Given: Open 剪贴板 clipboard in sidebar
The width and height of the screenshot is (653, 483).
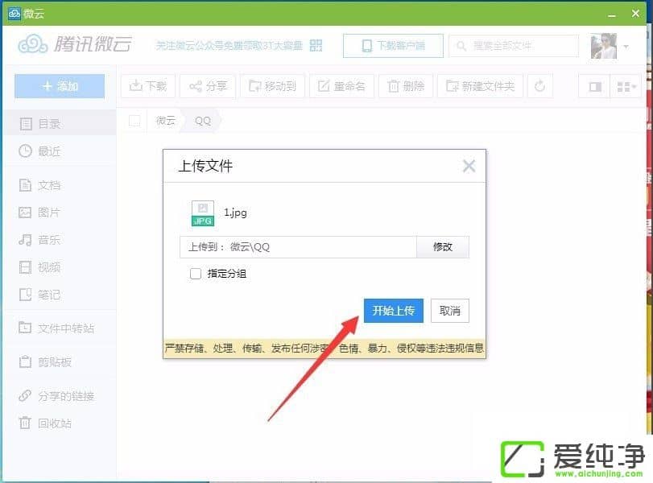Looking at the screenshot, I should point(55,362).
